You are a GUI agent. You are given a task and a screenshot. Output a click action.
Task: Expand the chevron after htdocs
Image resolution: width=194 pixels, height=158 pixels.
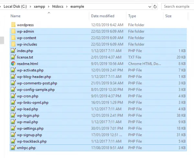(67, 6)
